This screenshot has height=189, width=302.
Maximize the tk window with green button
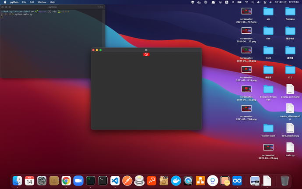click(x=101, y=50)
